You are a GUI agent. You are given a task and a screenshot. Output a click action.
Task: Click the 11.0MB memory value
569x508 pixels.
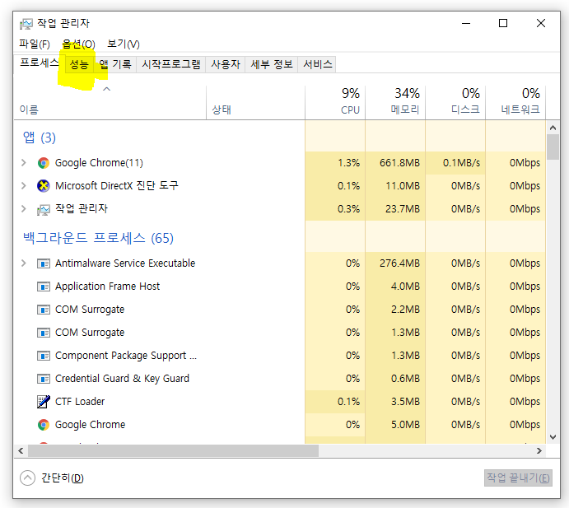[x=403, y=186]
